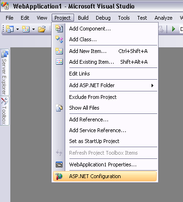
Task: Click the WebApplication1 Properties icon
Action: 59,165
